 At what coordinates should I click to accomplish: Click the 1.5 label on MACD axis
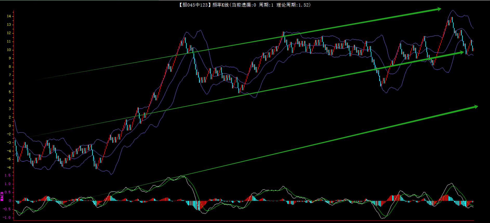8,175
